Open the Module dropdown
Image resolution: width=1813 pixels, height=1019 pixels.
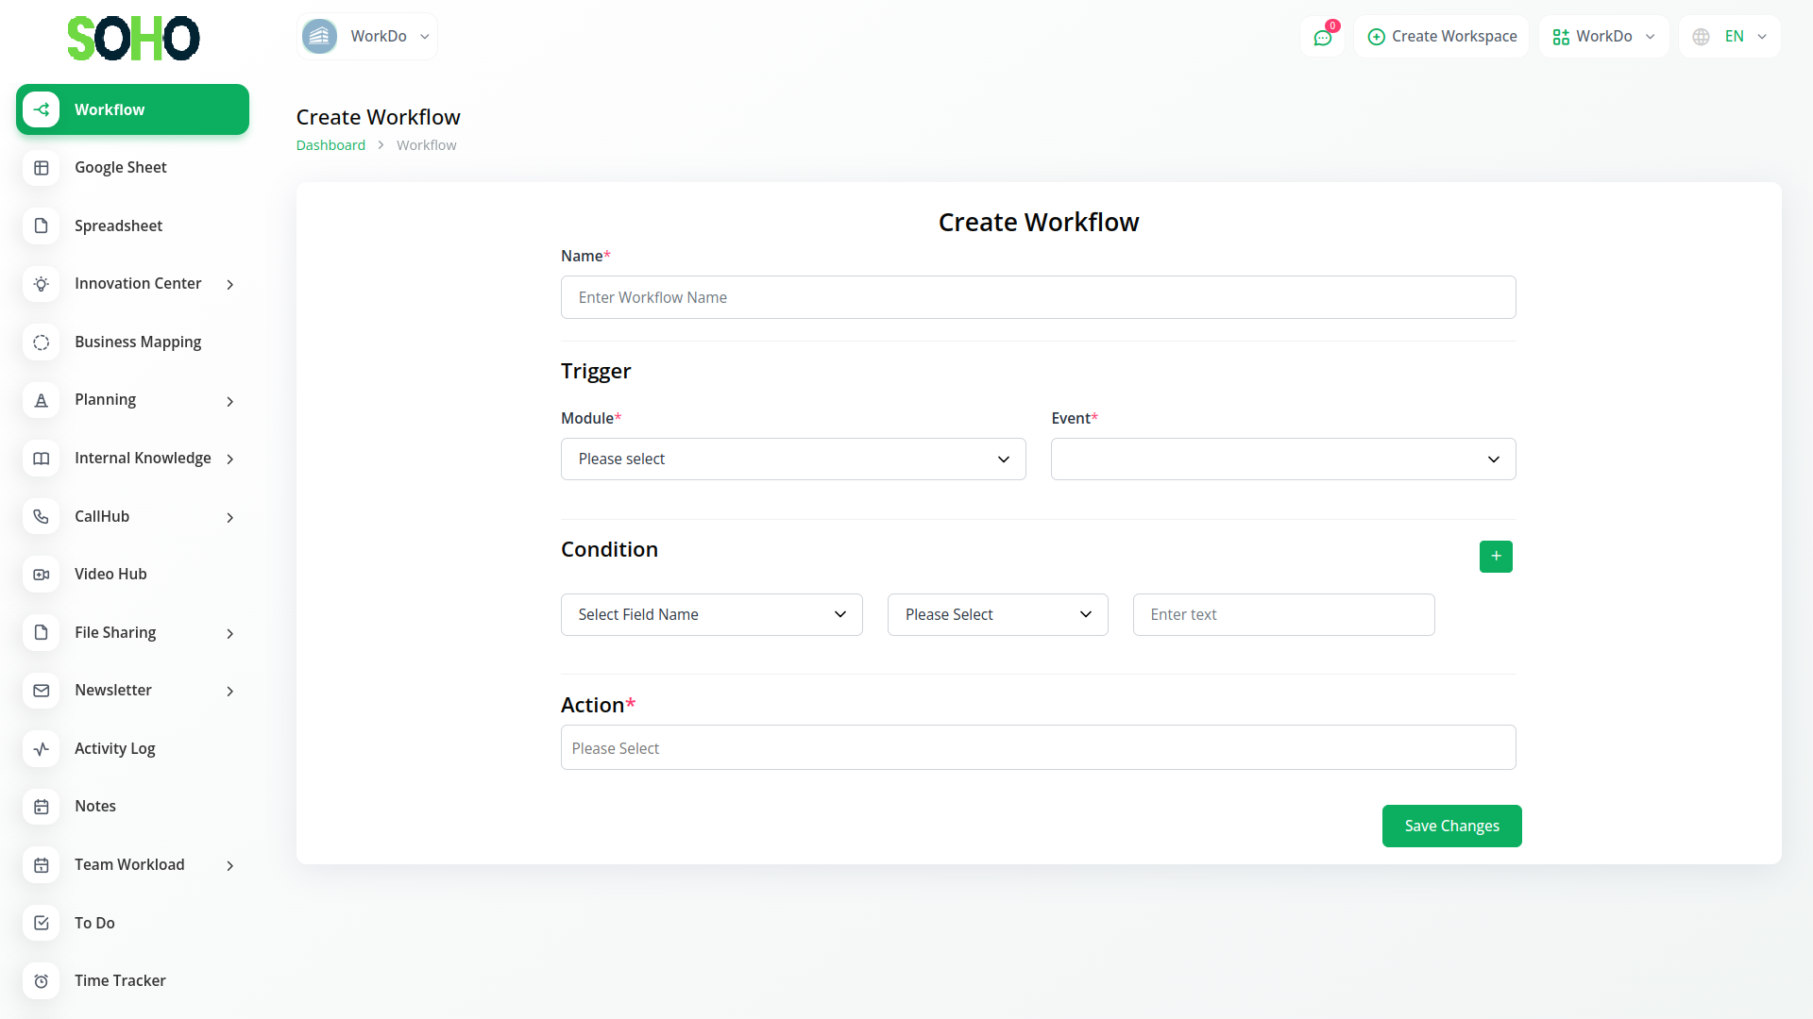pos(793,459)
